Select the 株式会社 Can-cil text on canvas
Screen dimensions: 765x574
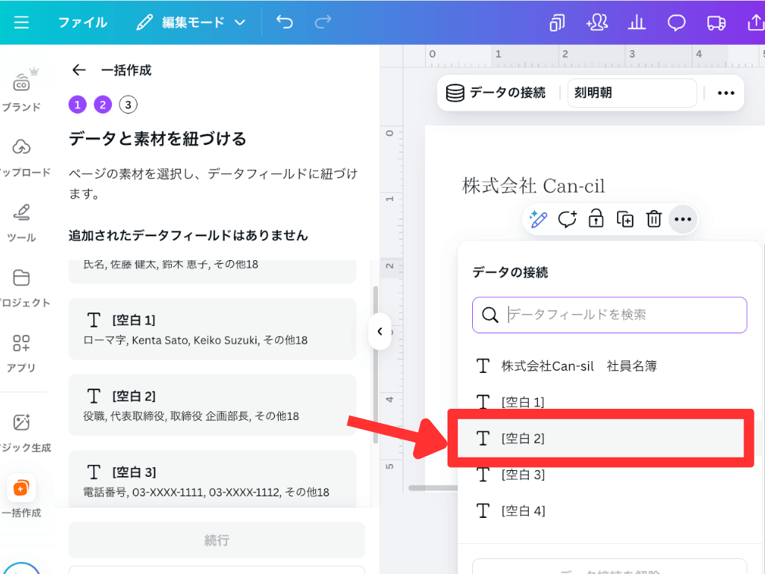[x=533, y=186]
